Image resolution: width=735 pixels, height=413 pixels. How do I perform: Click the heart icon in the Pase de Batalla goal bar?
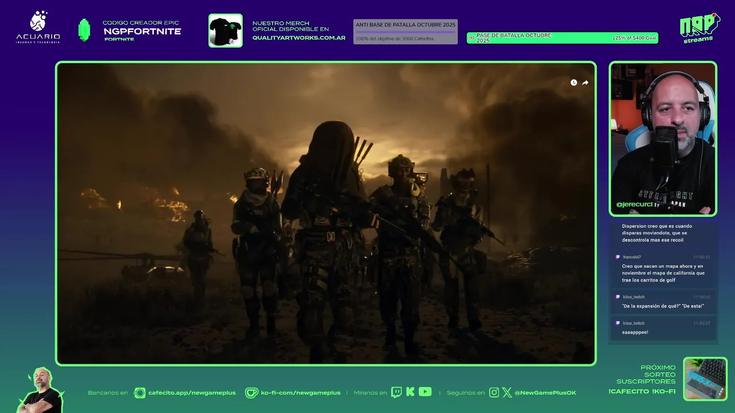point(472,38)
